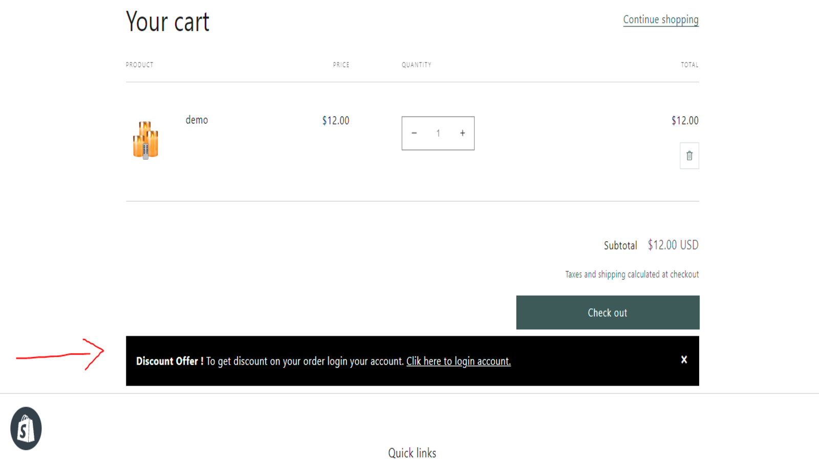The height and width of the screenshot is (461, 819).
Task: Click the Subtotal amount $12.00 USD
Action: click(x=673, y=245)
